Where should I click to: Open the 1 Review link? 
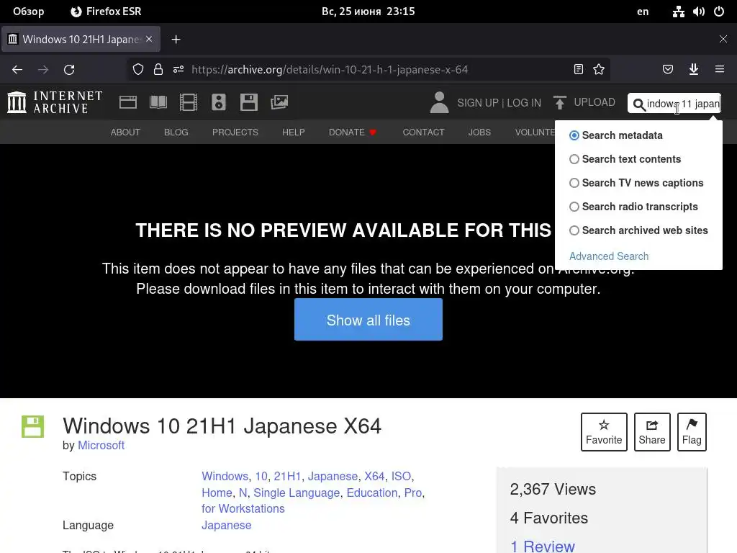click(543, 547)
